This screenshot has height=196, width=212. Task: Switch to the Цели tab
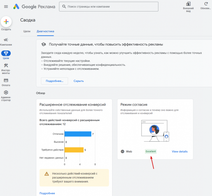[x=27, y=31]
